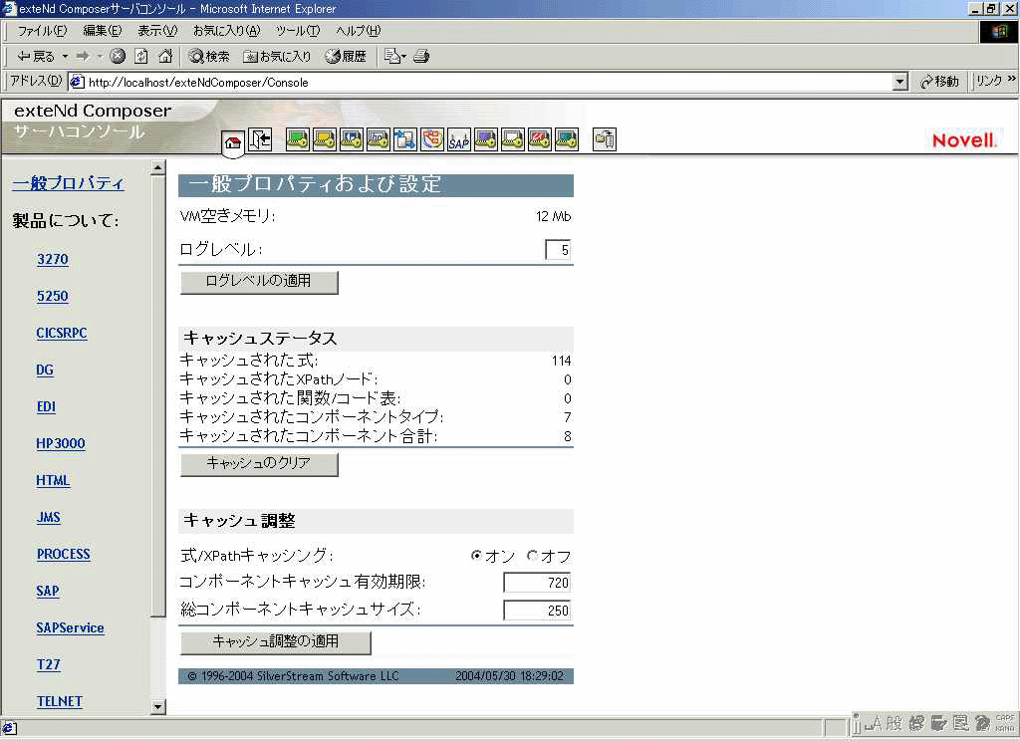Open the mail icon dropdown arrow
The height and width of the screenshot is (741, 1020).
point(404,57)
